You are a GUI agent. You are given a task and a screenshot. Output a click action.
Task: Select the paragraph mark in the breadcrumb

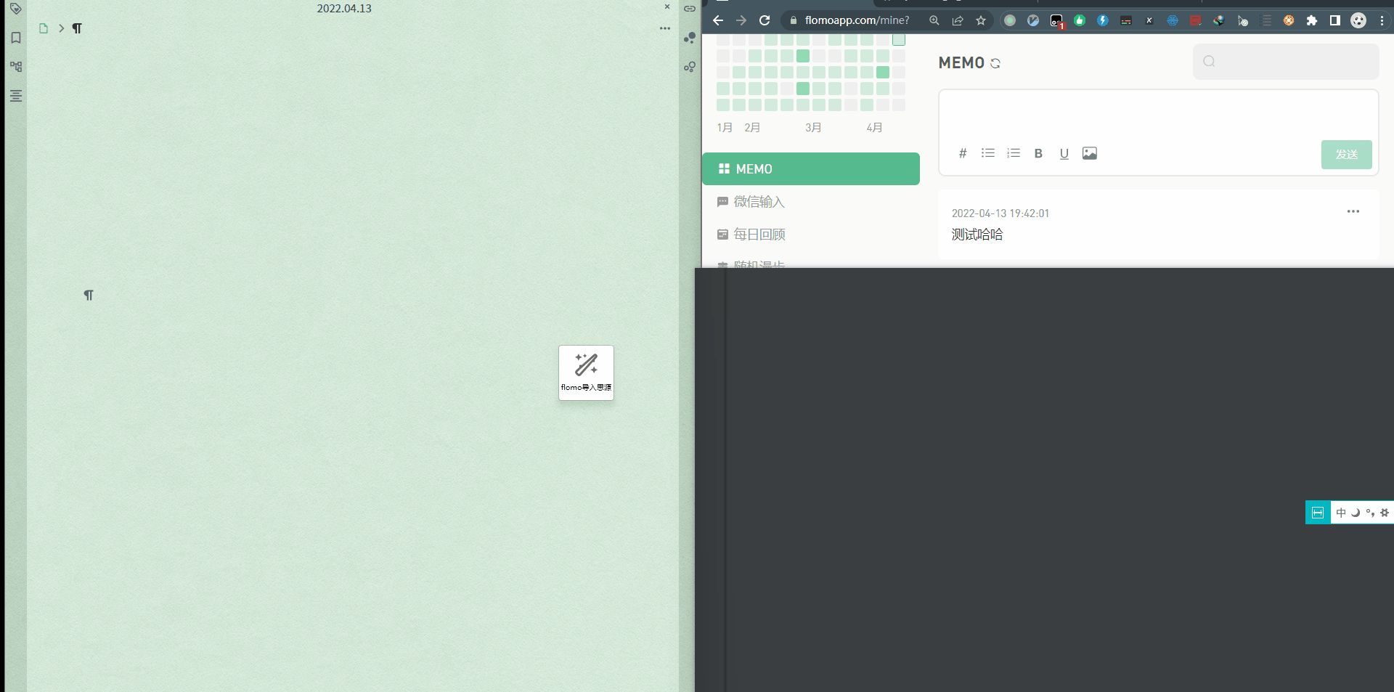(77, 28)
